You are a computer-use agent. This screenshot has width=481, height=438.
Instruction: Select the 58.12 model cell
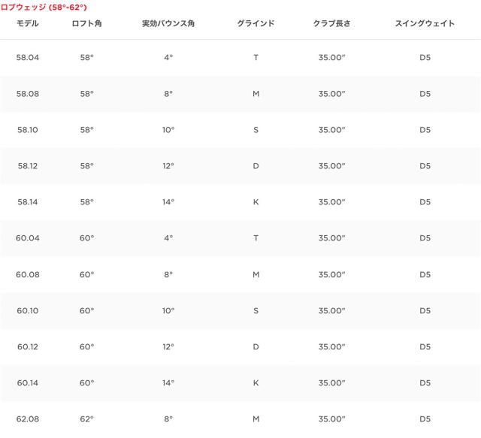coord(27,166)
